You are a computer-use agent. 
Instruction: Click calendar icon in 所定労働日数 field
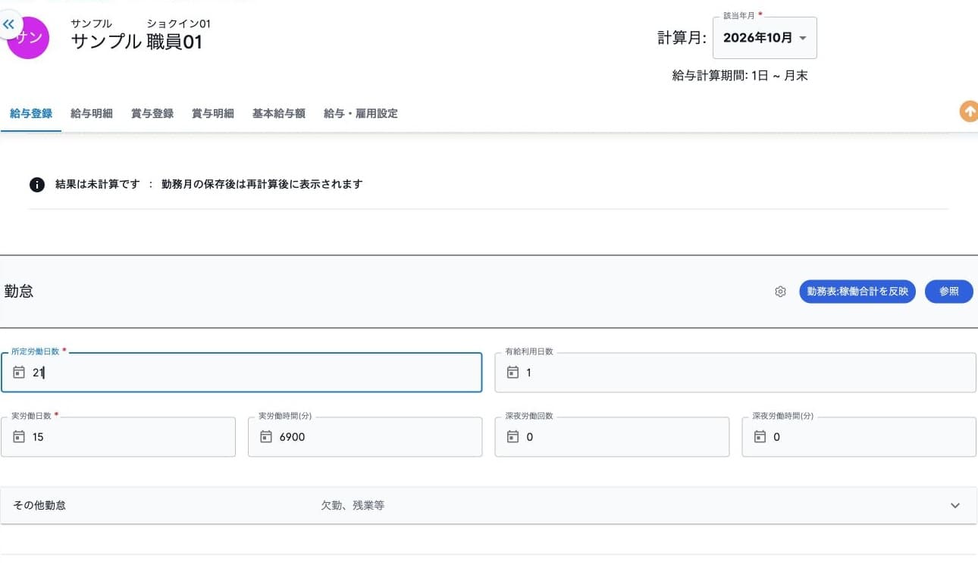tap(19, 373)
